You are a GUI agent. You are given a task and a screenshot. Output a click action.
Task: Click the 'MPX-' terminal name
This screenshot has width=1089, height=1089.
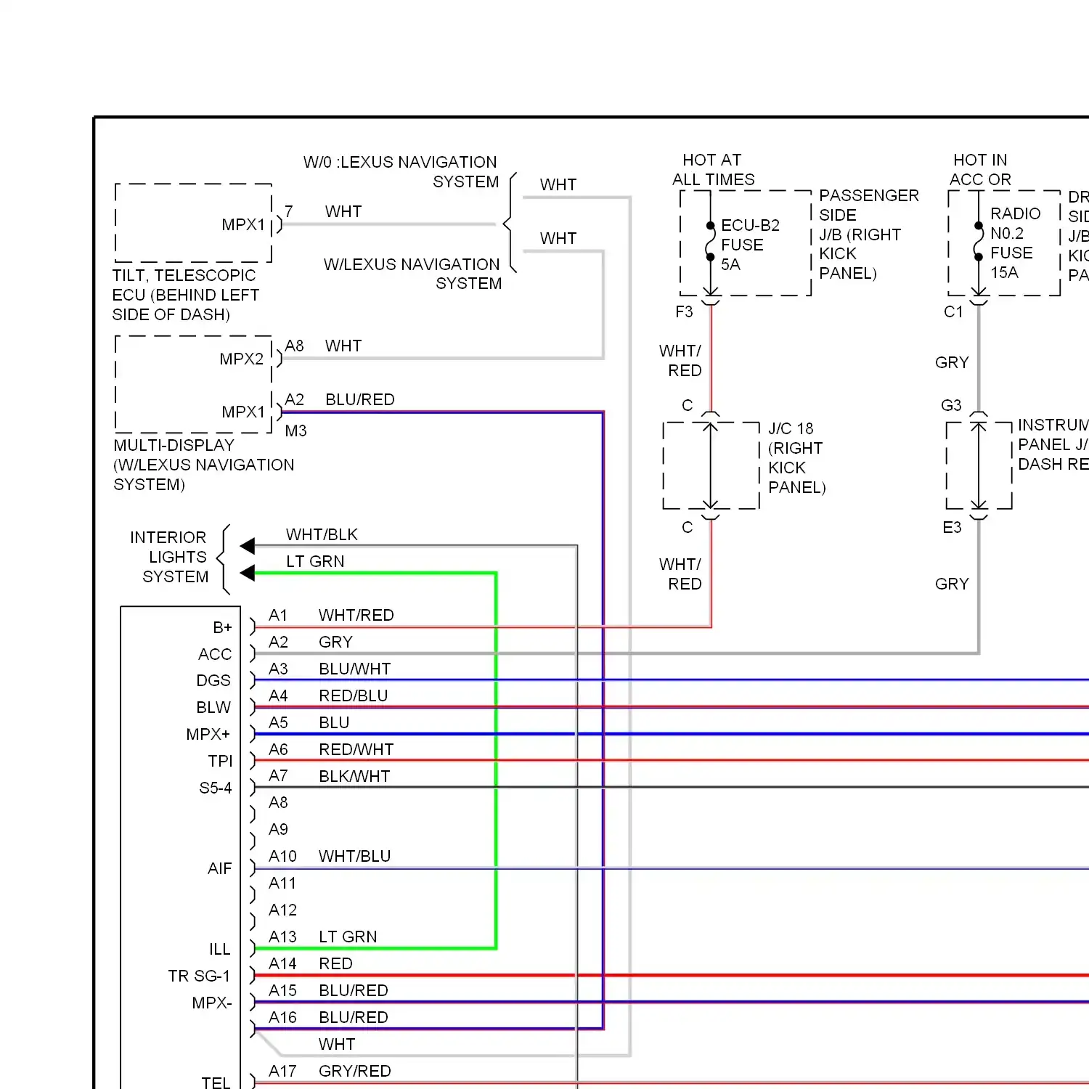point(212,1003)
